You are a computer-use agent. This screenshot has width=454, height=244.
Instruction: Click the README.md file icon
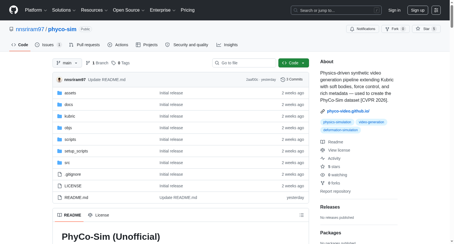(x=60, y=198)
